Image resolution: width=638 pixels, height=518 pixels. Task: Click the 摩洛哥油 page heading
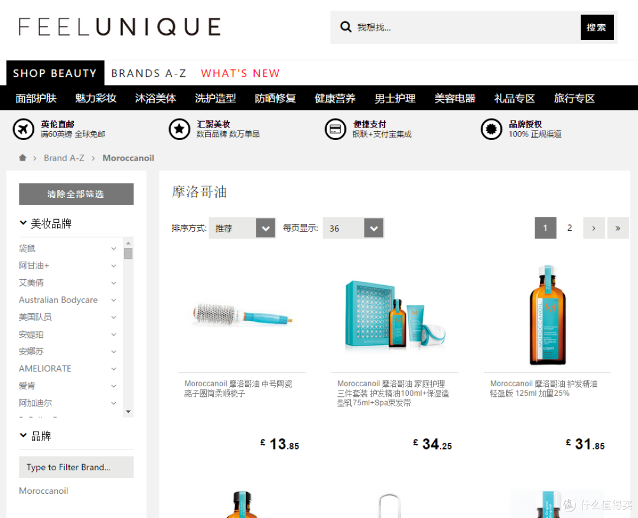coord(200,191)
